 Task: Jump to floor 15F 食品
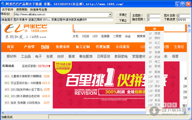[154, 100]
